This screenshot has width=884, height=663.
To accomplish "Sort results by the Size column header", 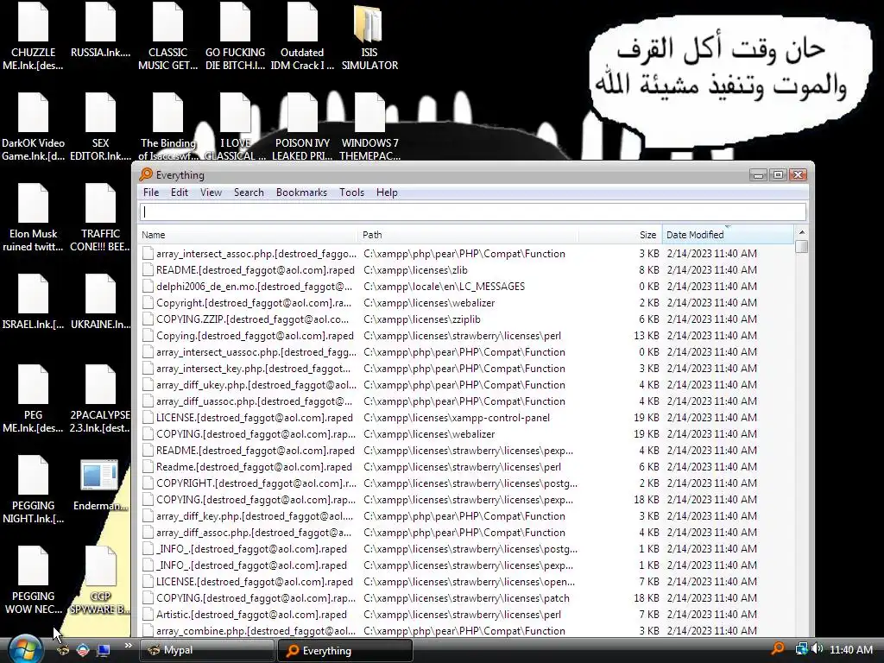I will click(x=620, y=235).
